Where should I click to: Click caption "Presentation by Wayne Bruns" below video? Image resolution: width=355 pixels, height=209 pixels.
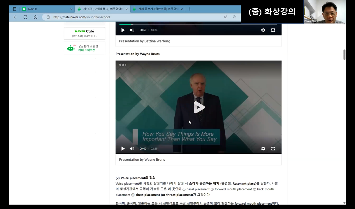pyautogui.click(x=142, y=160)
